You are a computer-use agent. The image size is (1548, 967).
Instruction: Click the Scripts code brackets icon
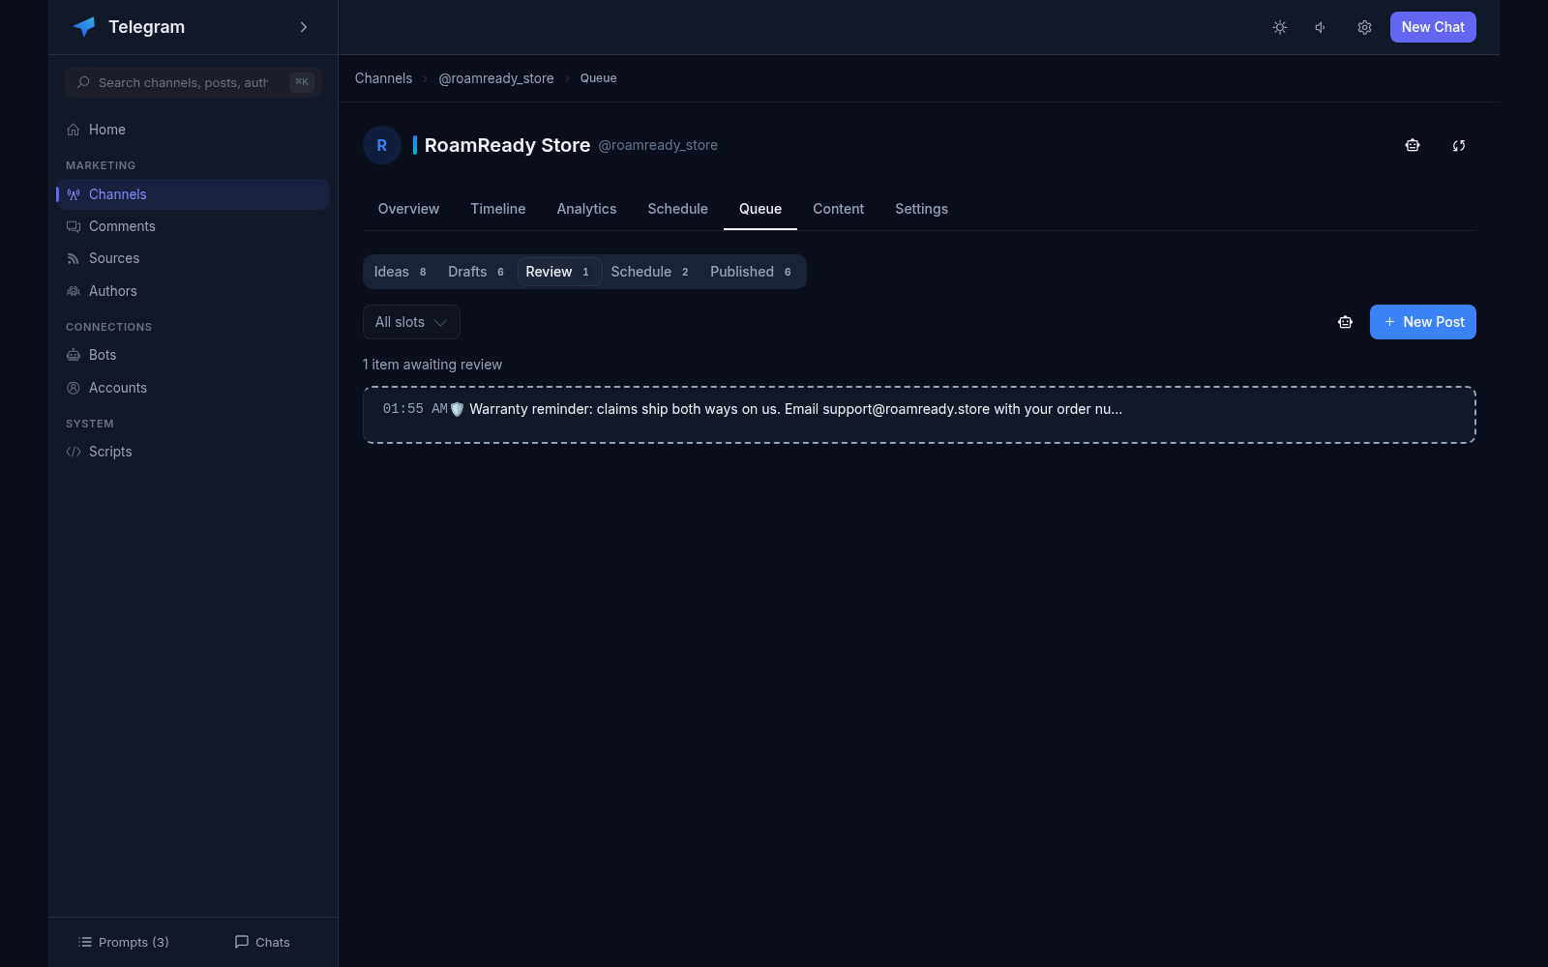(x=74, y=452)
